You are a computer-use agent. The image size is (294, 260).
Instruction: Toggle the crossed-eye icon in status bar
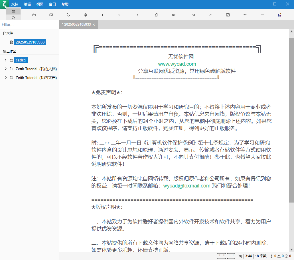240,256
